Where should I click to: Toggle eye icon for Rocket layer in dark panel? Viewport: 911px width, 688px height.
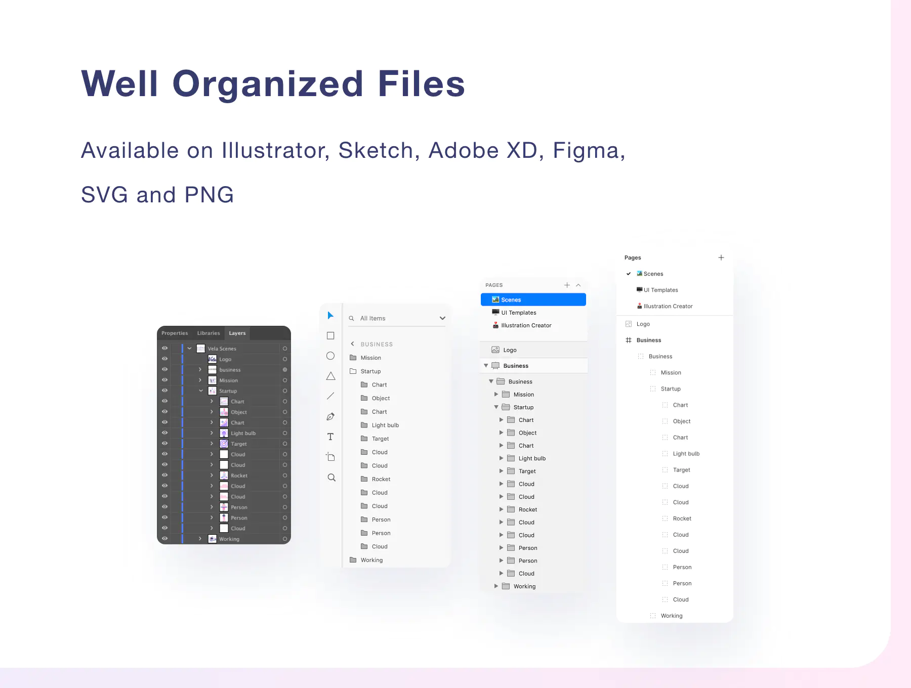[164, 476]
